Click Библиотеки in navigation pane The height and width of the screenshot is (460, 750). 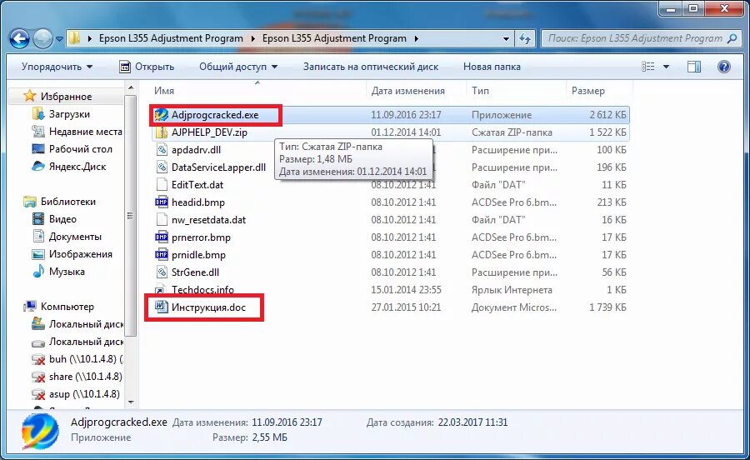point(68,202)
